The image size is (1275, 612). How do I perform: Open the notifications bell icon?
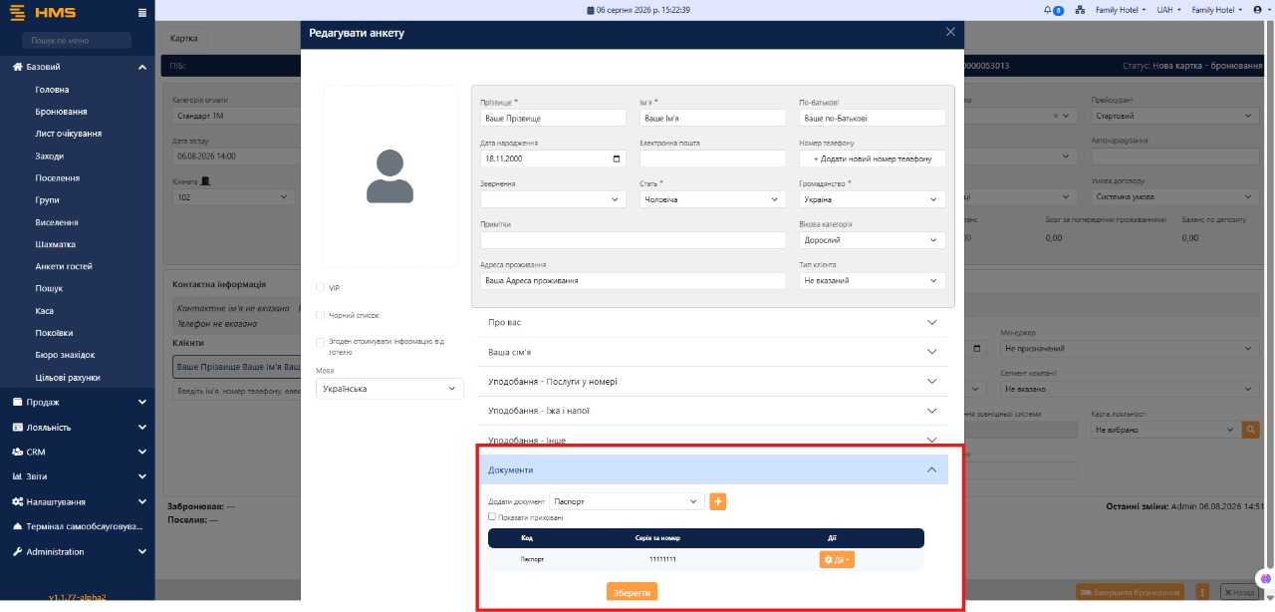pyautogui.click(x=1047, y=10)
